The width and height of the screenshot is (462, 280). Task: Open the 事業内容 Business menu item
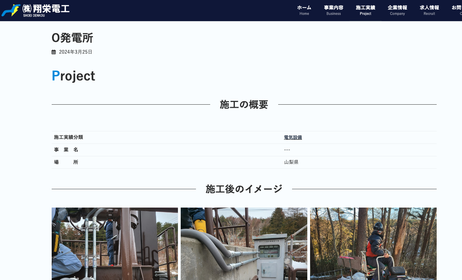coord(333,10)
